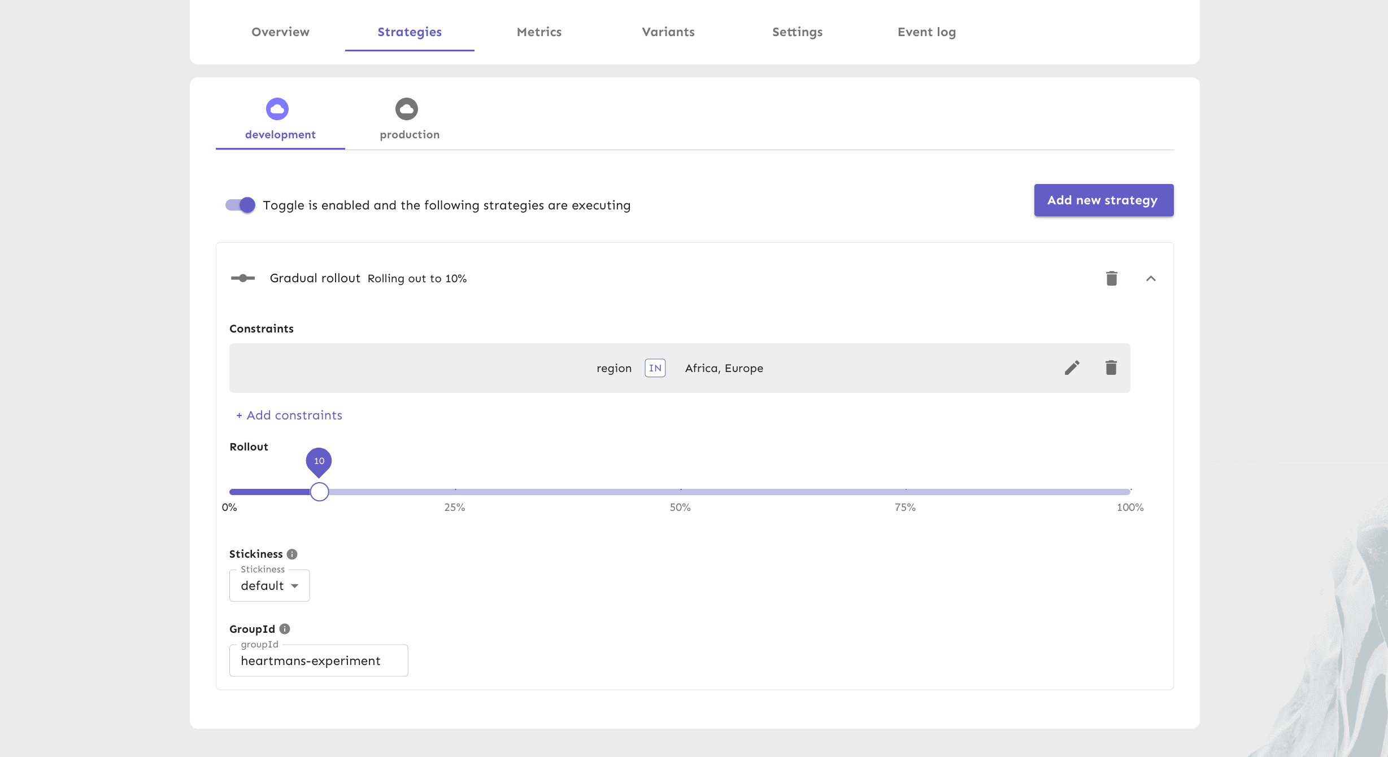Click the production environment cloud icon

coord(406,109)
